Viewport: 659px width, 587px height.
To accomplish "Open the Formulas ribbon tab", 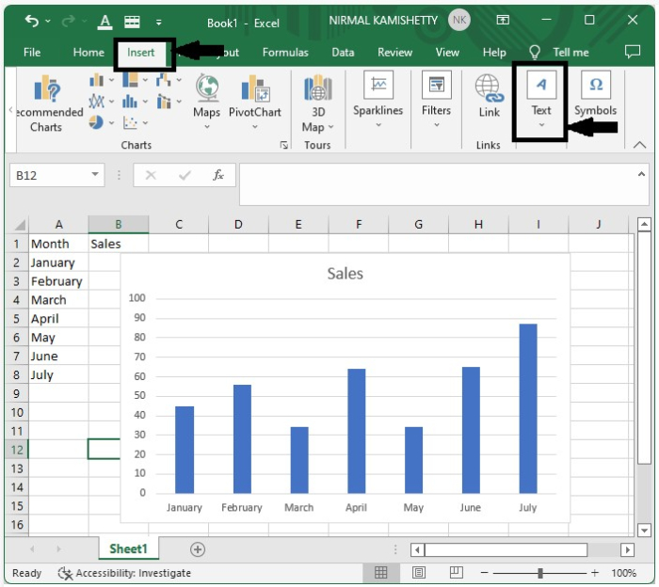I will pos(285,53).
